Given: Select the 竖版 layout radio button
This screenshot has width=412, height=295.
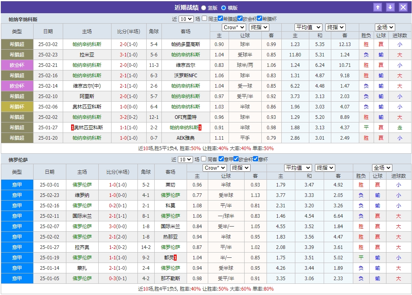Looking at the screenshot, I should click(x=203, y=8).
